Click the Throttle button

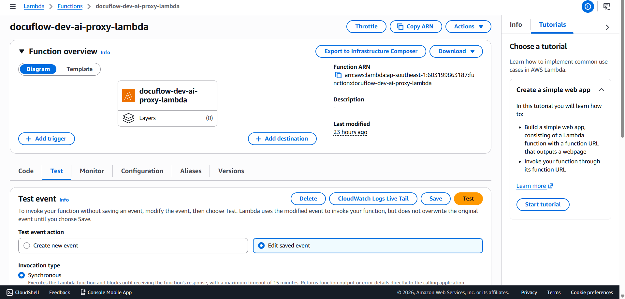tap(366, 27)
